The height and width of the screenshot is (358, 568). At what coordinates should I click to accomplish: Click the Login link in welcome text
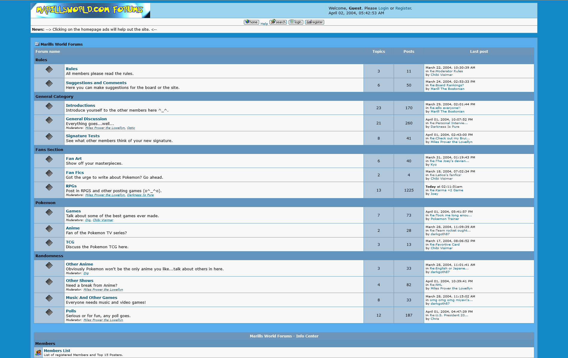click(x=383, y=8)
